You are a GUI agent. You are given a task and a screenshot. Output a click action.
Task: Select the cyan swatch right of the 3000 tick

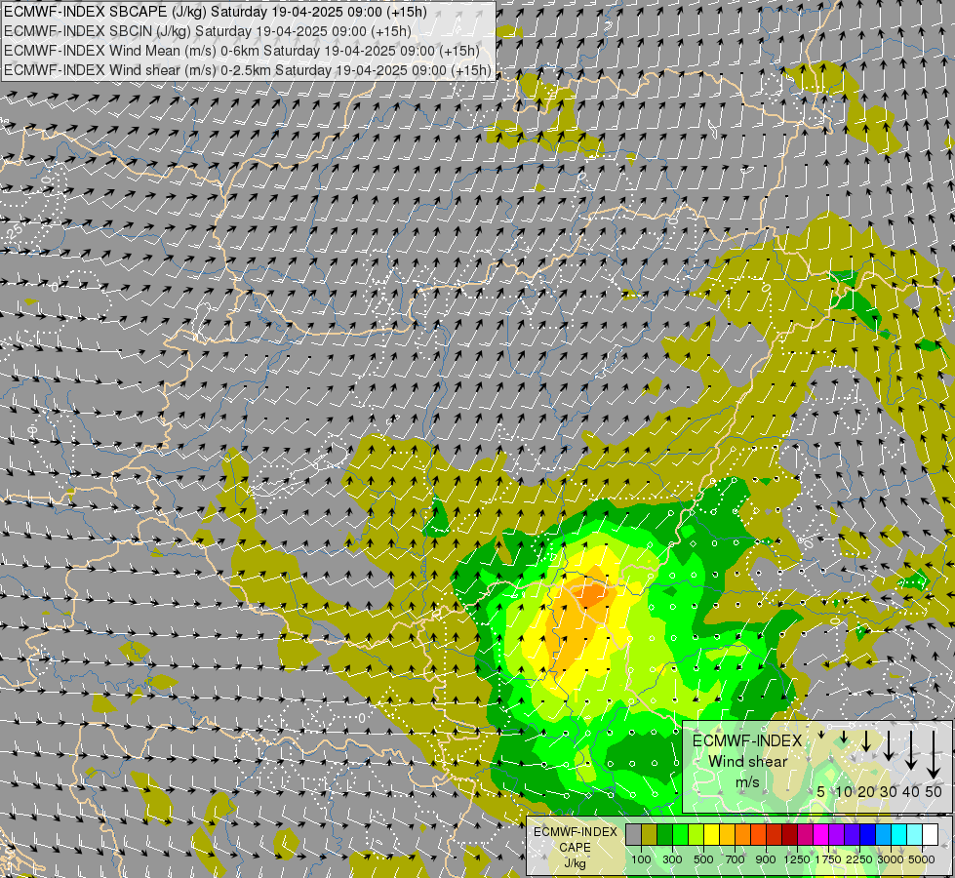click(899, 834)
